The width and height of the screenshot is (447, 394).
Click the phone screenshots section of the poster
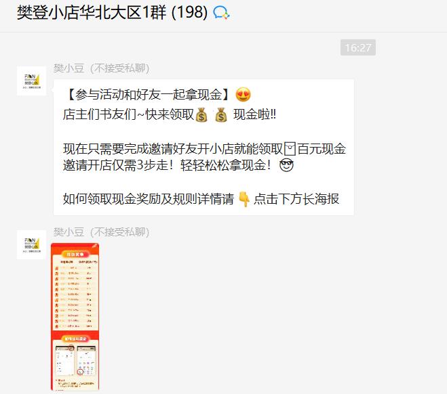[x=75, y=360]
